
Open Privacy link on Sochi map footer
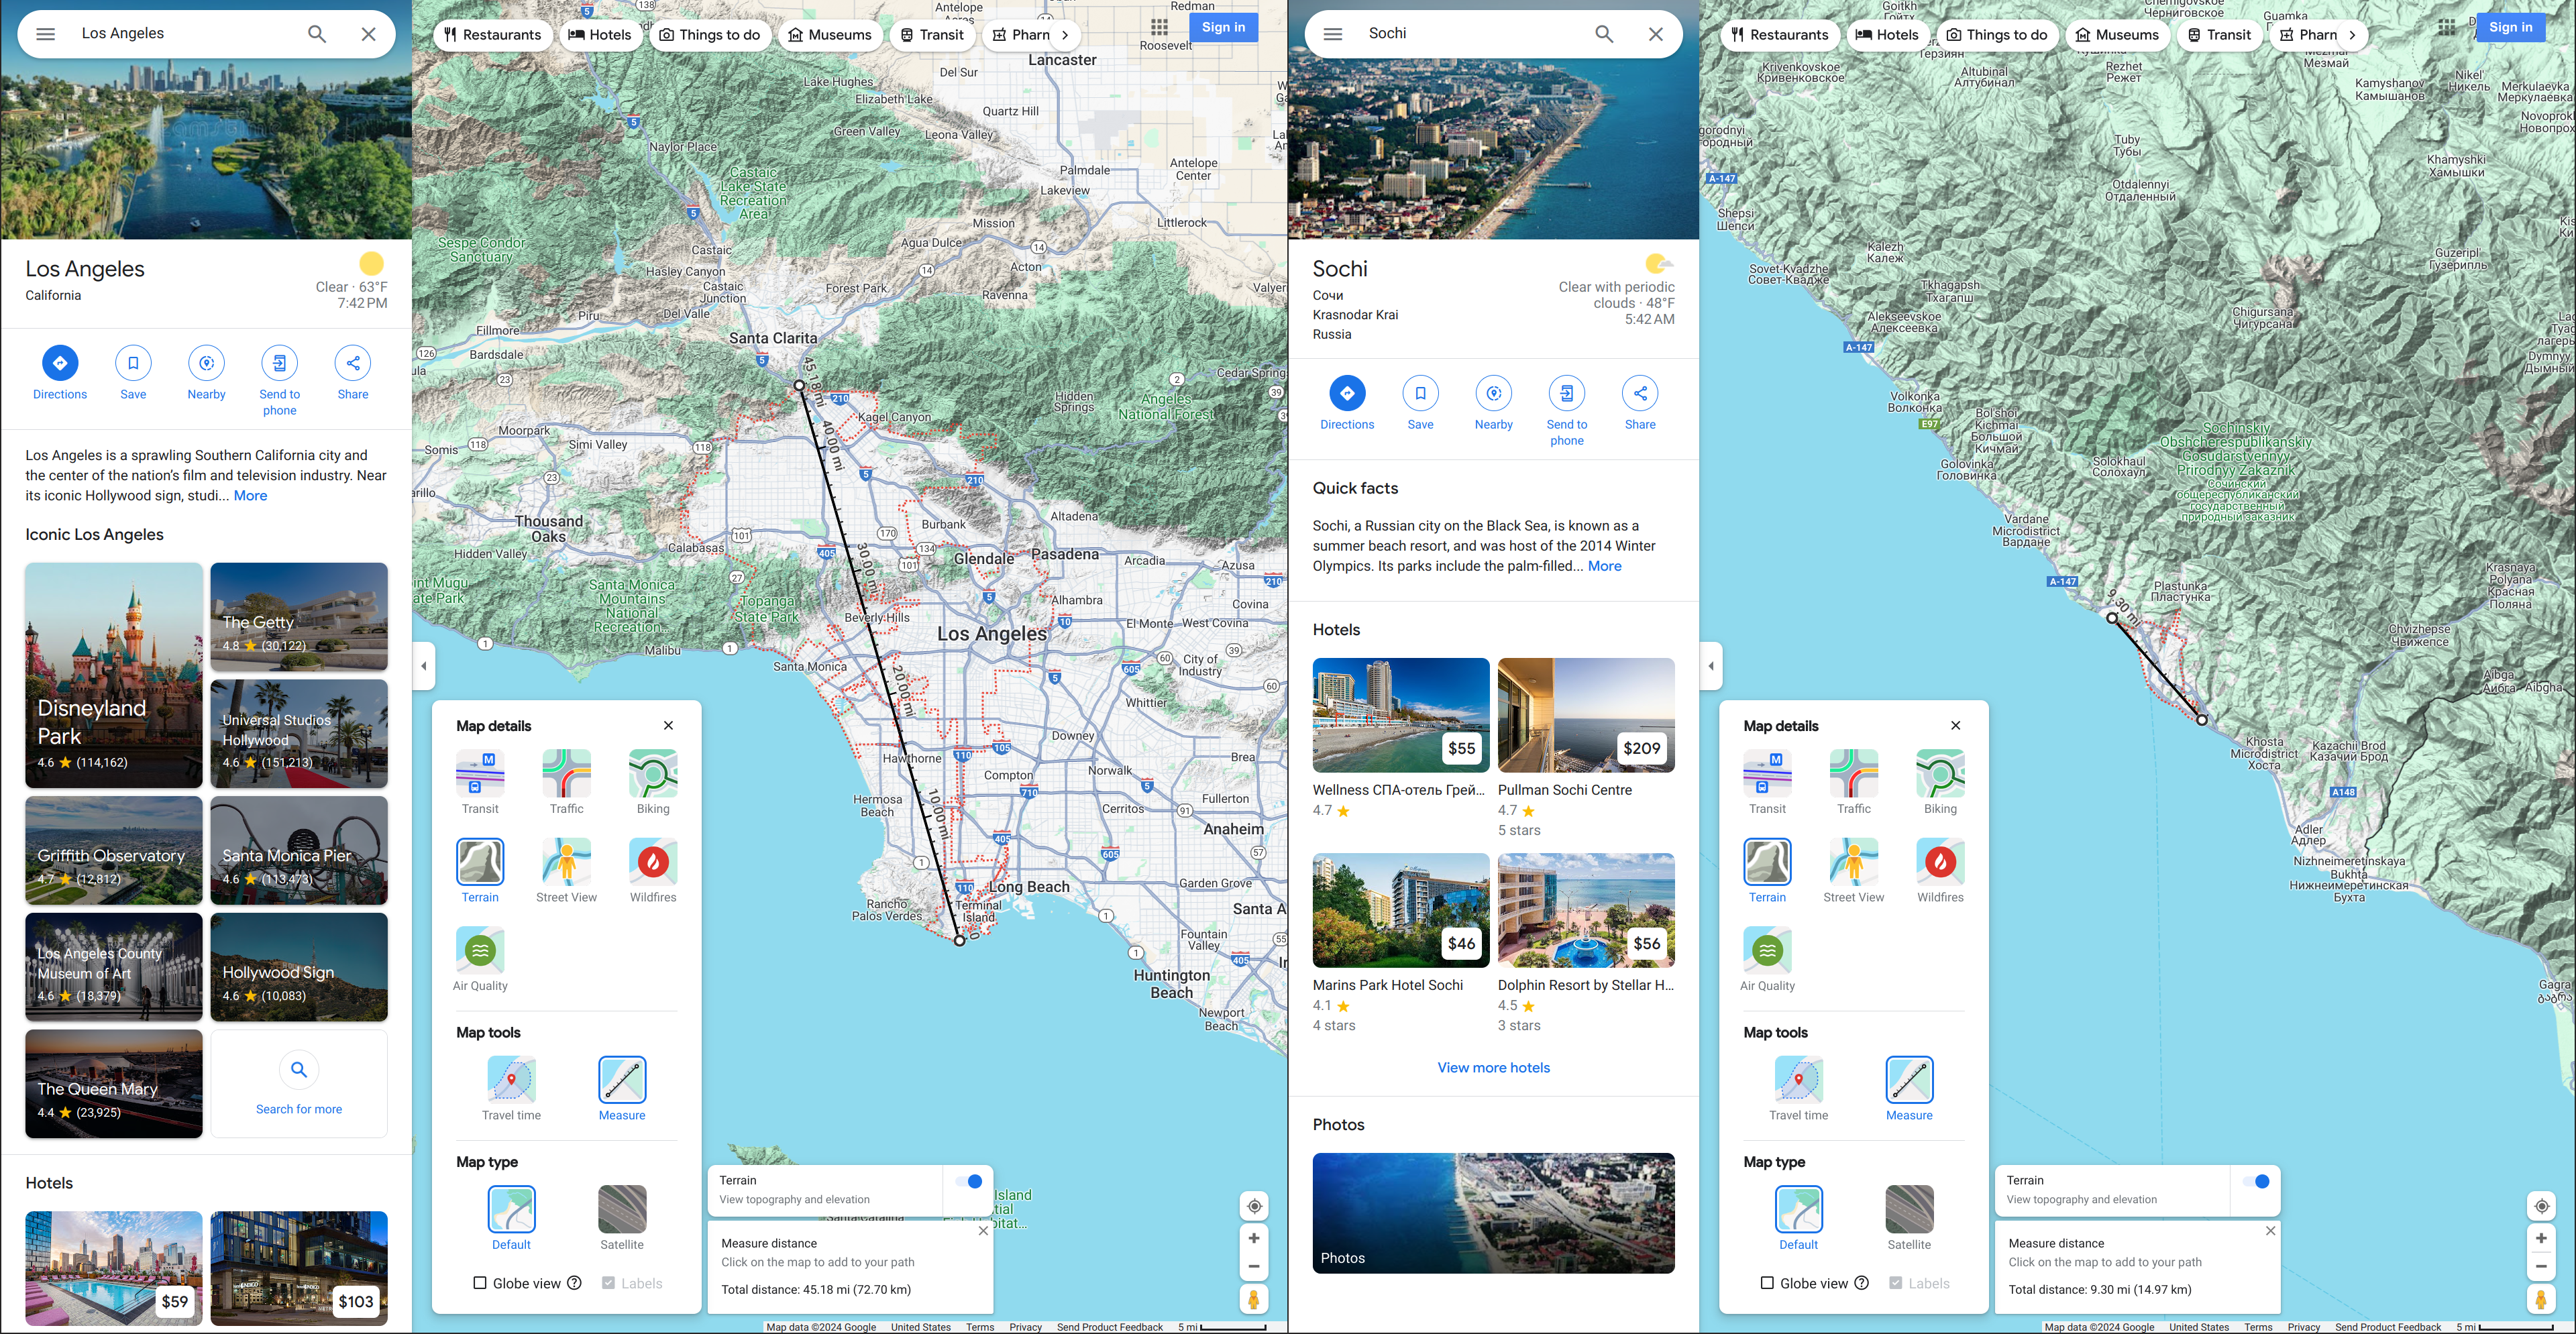click(2303, 1327)
